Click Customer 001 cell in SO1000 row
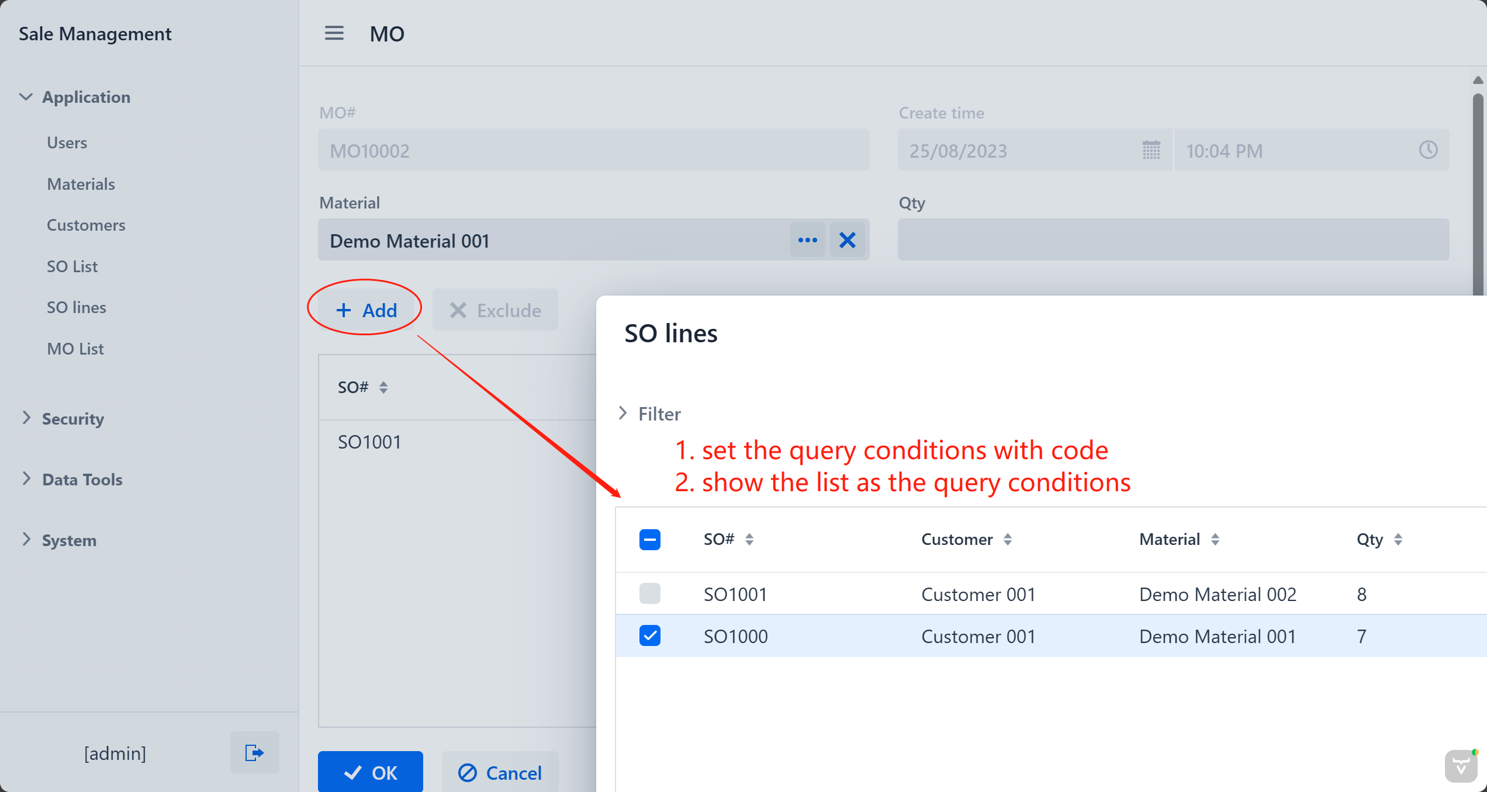Viewport: 1487px width, 792px height. pos(978,636)
